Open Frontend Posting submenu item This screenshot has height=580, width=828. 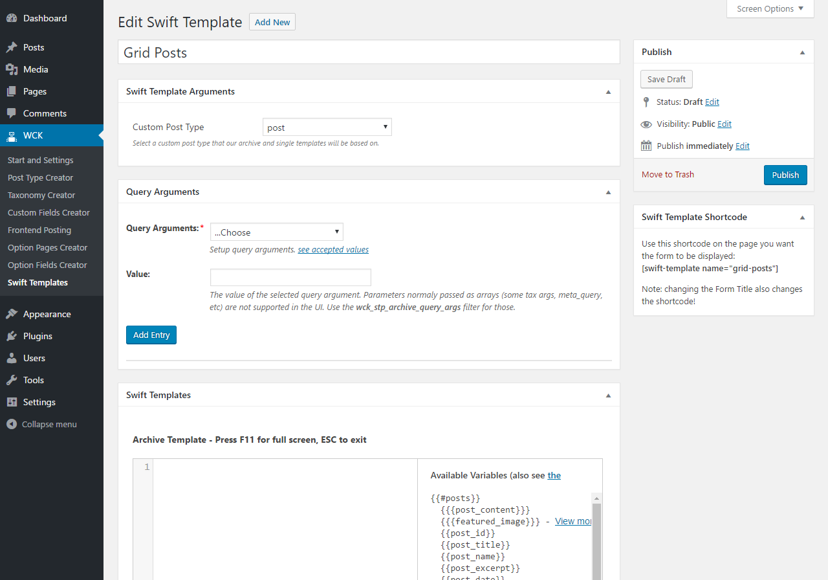[x=39, y=230]
